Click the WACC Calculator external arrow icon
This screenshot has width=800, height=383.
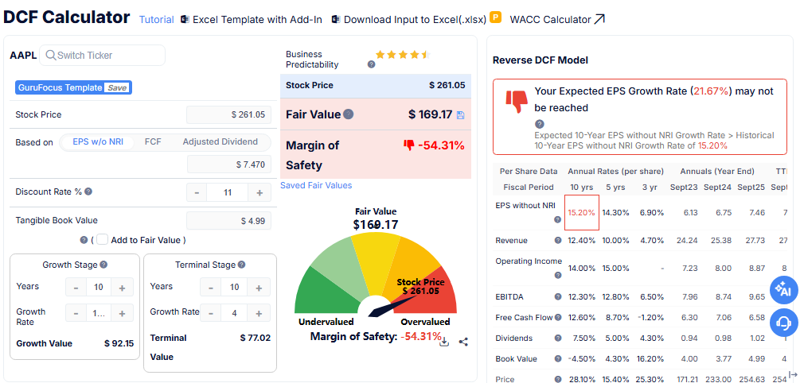click(599, 19)
